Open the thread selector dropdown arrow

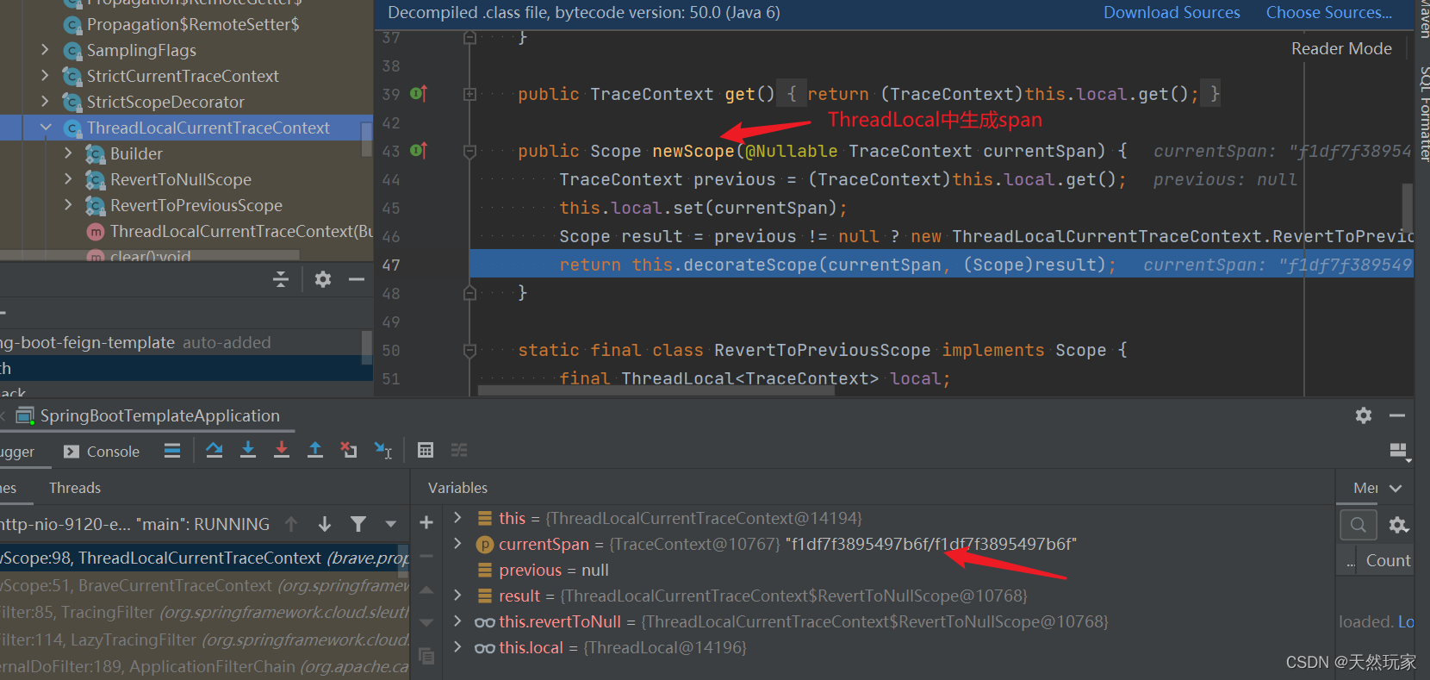coord(391,524)
